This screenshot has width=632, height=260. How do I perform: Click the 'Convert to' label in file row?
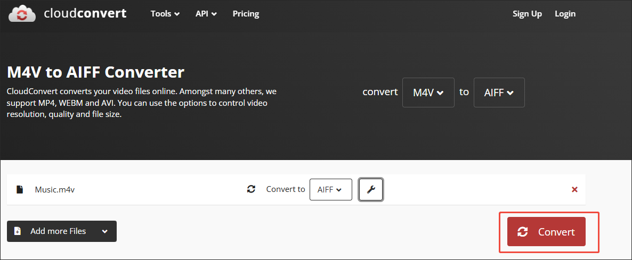(286, 189)
